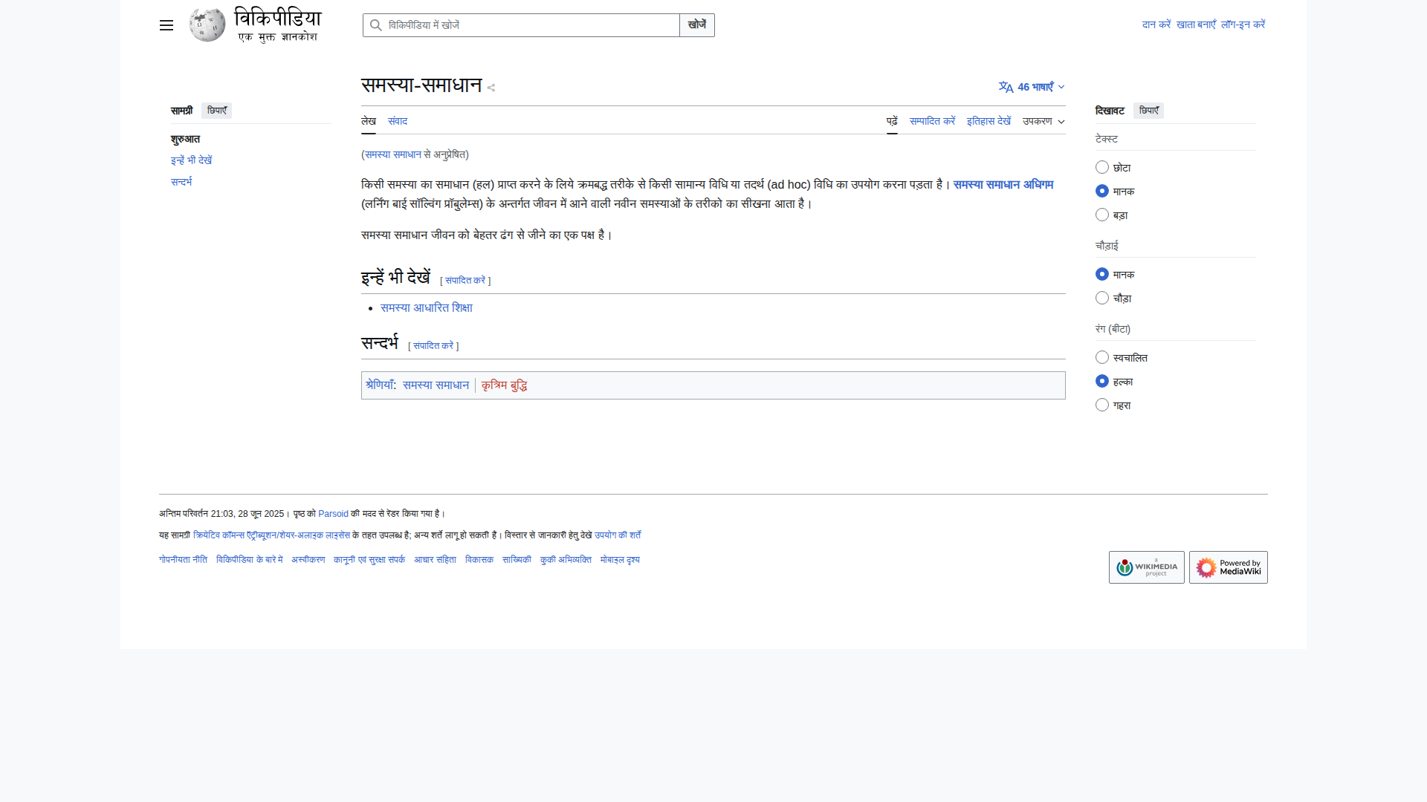Viewport: 1427px width, 802px height.
Task: Click the translate languages icon
Action: [x=1006, y=87]
